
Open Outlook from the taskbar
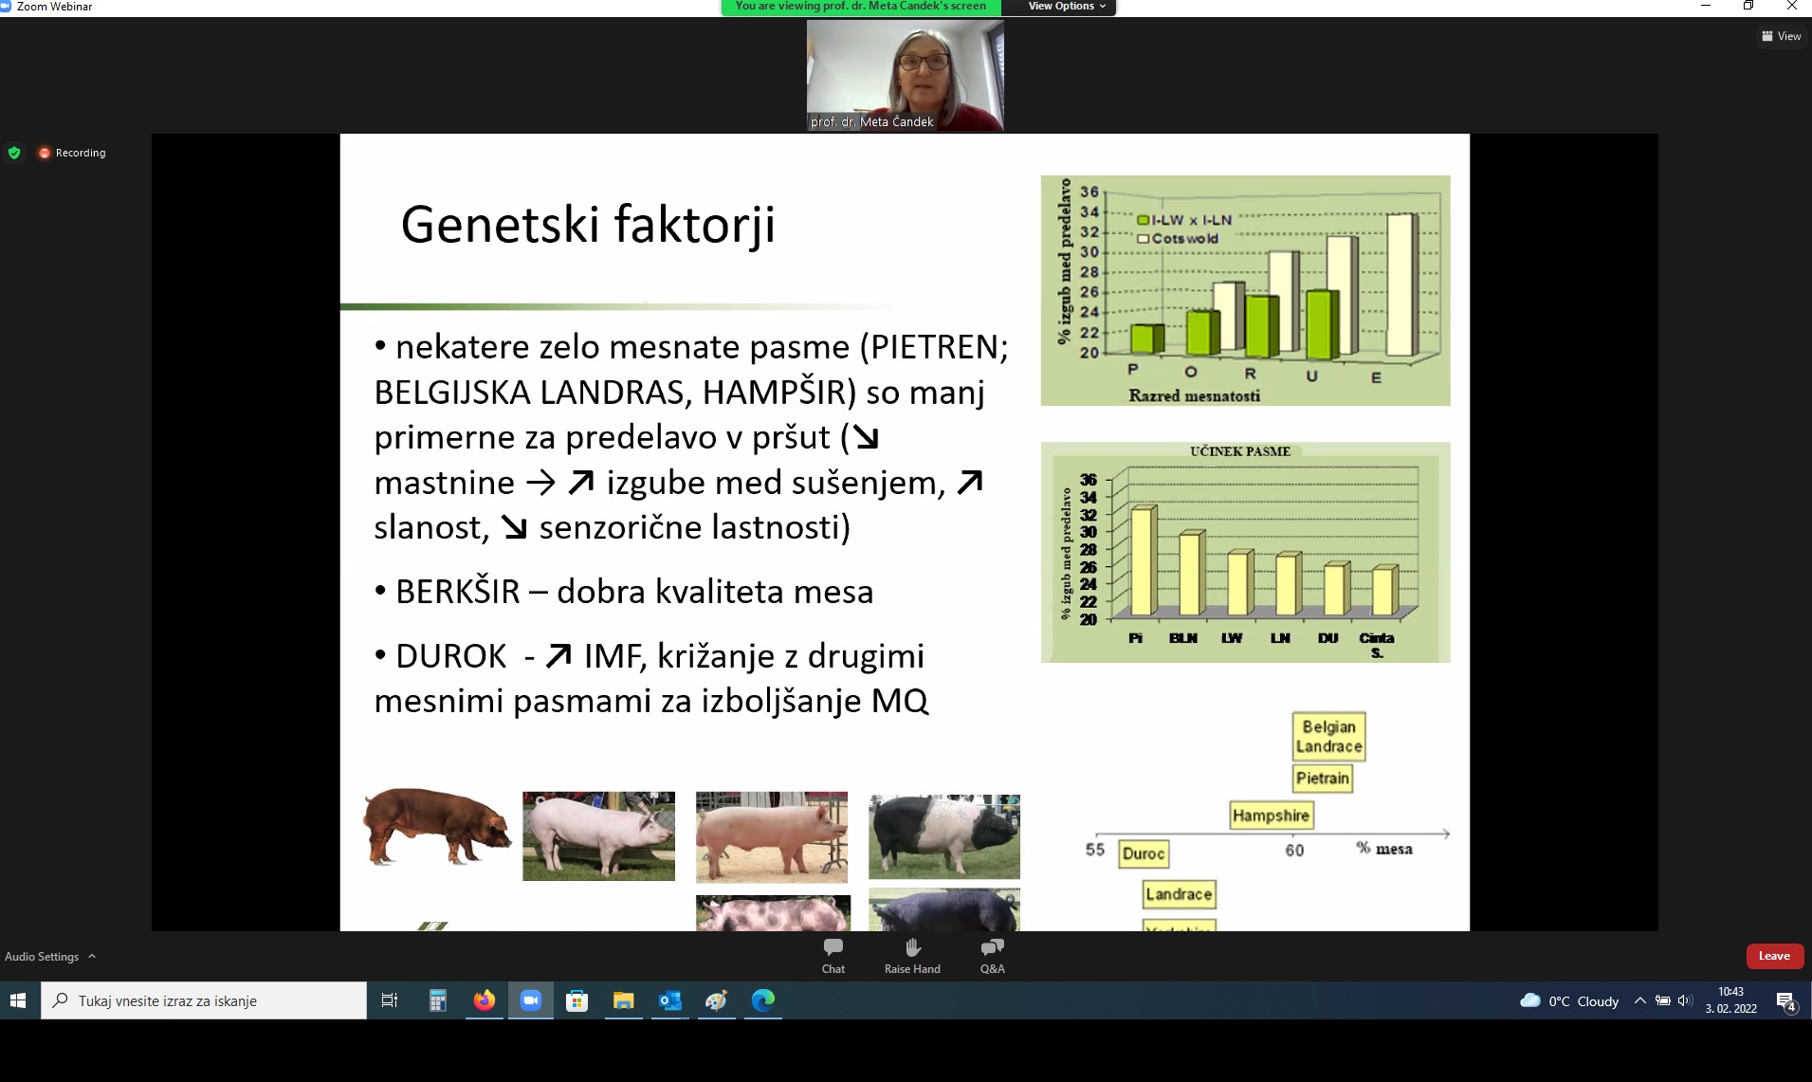(669, 1000)
